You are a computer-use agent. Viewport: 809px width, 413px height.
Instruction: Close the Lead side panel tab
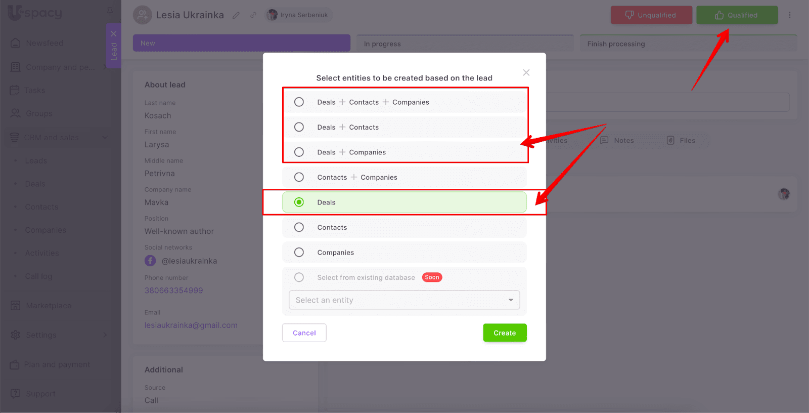click(x=114, y=34)
